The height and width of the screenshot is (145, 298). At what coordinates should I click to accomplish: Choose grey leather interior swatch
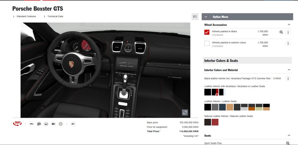[215, 107]
